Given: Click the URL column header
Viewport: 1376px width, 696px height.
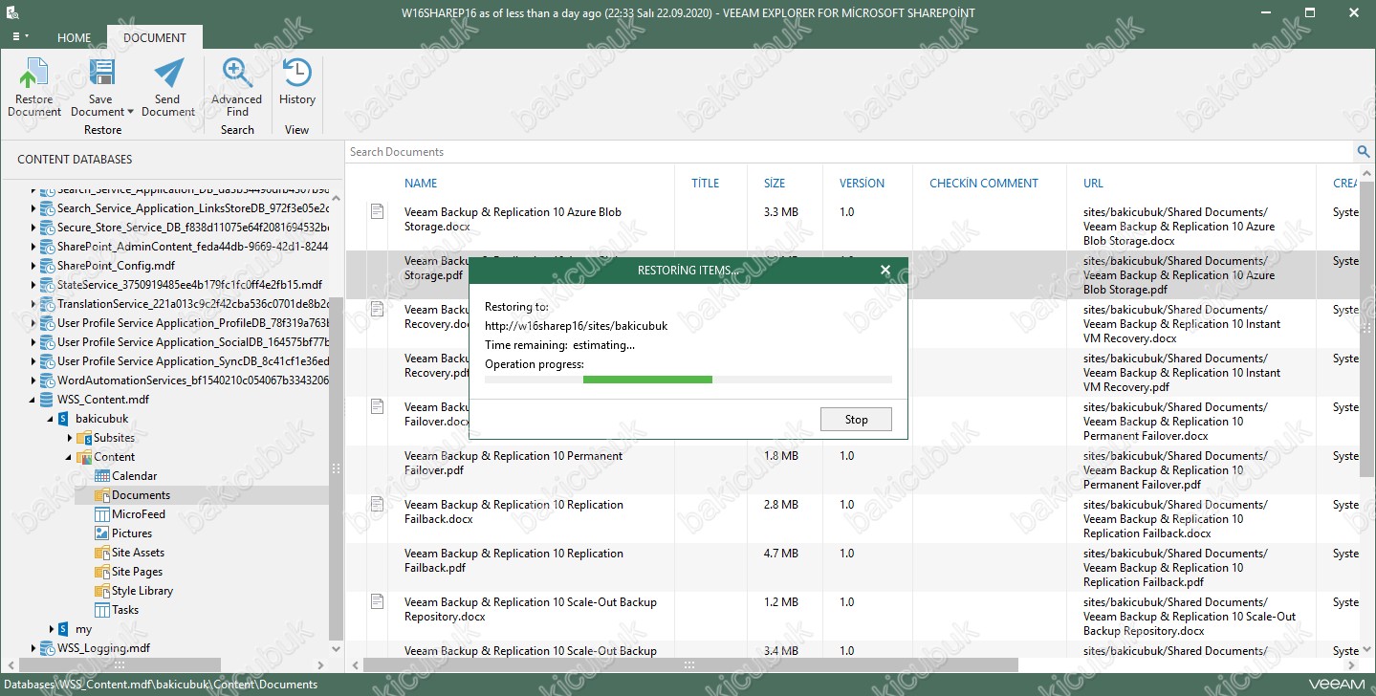Looking at the screenshot, I should pos(1093,184).
